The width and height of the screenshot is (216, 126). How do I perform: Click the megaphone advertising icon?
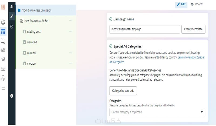(x=3, y=59)
